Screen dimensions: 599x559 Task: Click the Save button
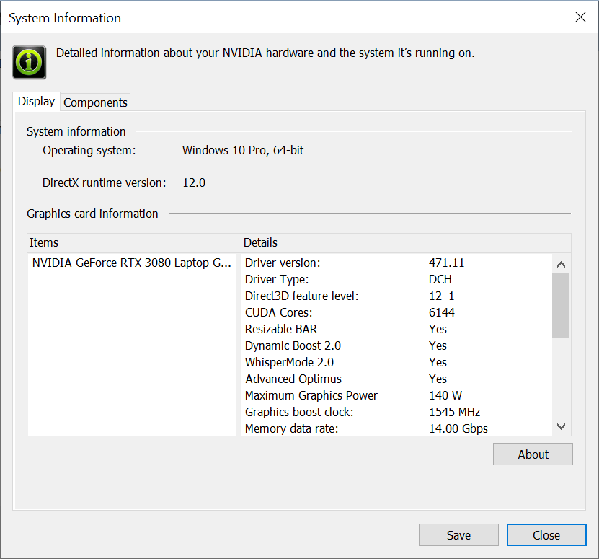tap(458, 535)
